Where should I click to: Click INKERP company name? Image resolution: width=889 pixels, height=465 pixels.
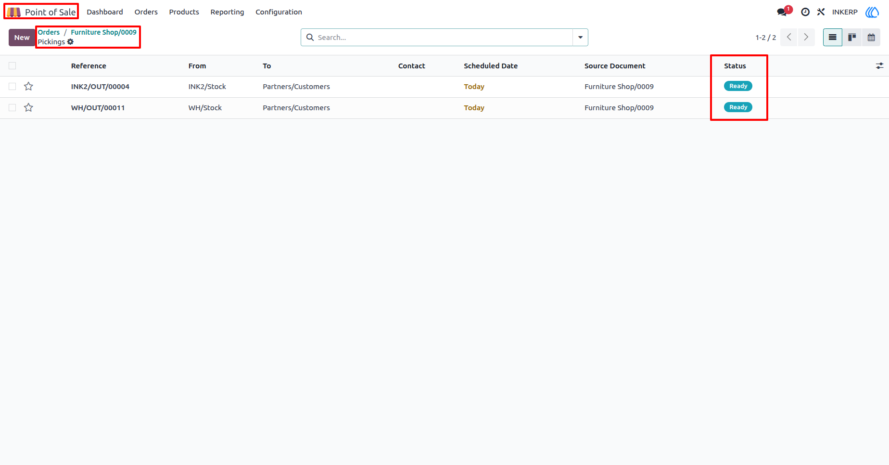point(845,12)
